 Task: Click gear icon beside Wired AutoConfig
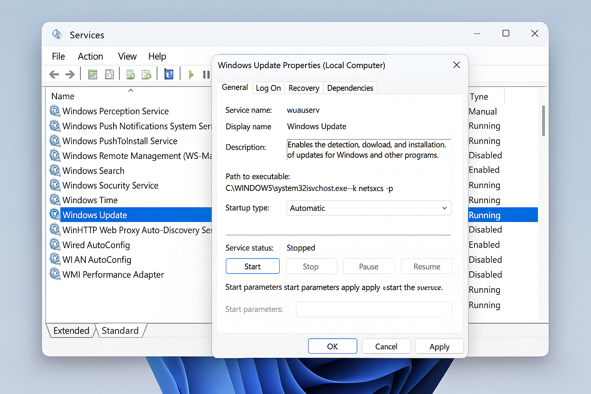coord(55,245)
